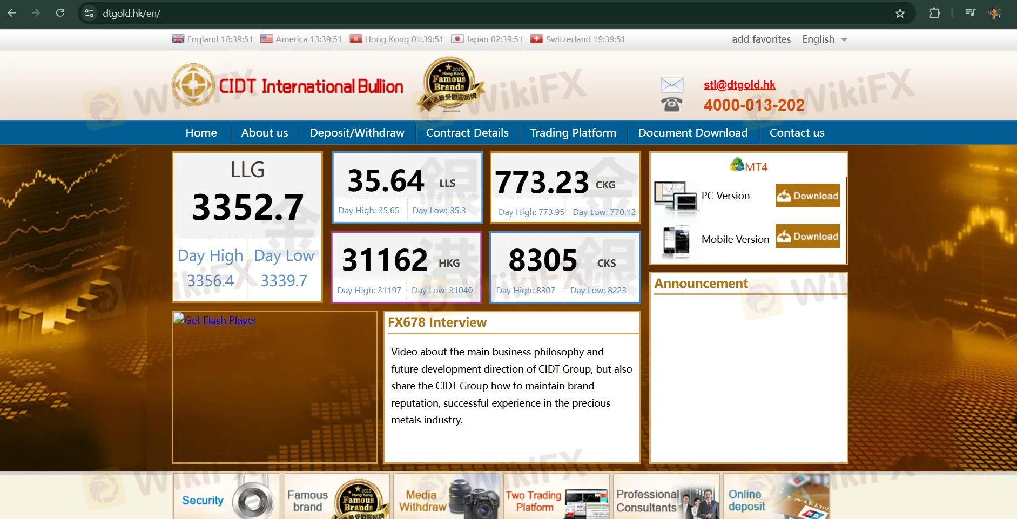Click the stl@dtgold.hk email link
This screenshot has width=1017, height=519.
point(739,85)
